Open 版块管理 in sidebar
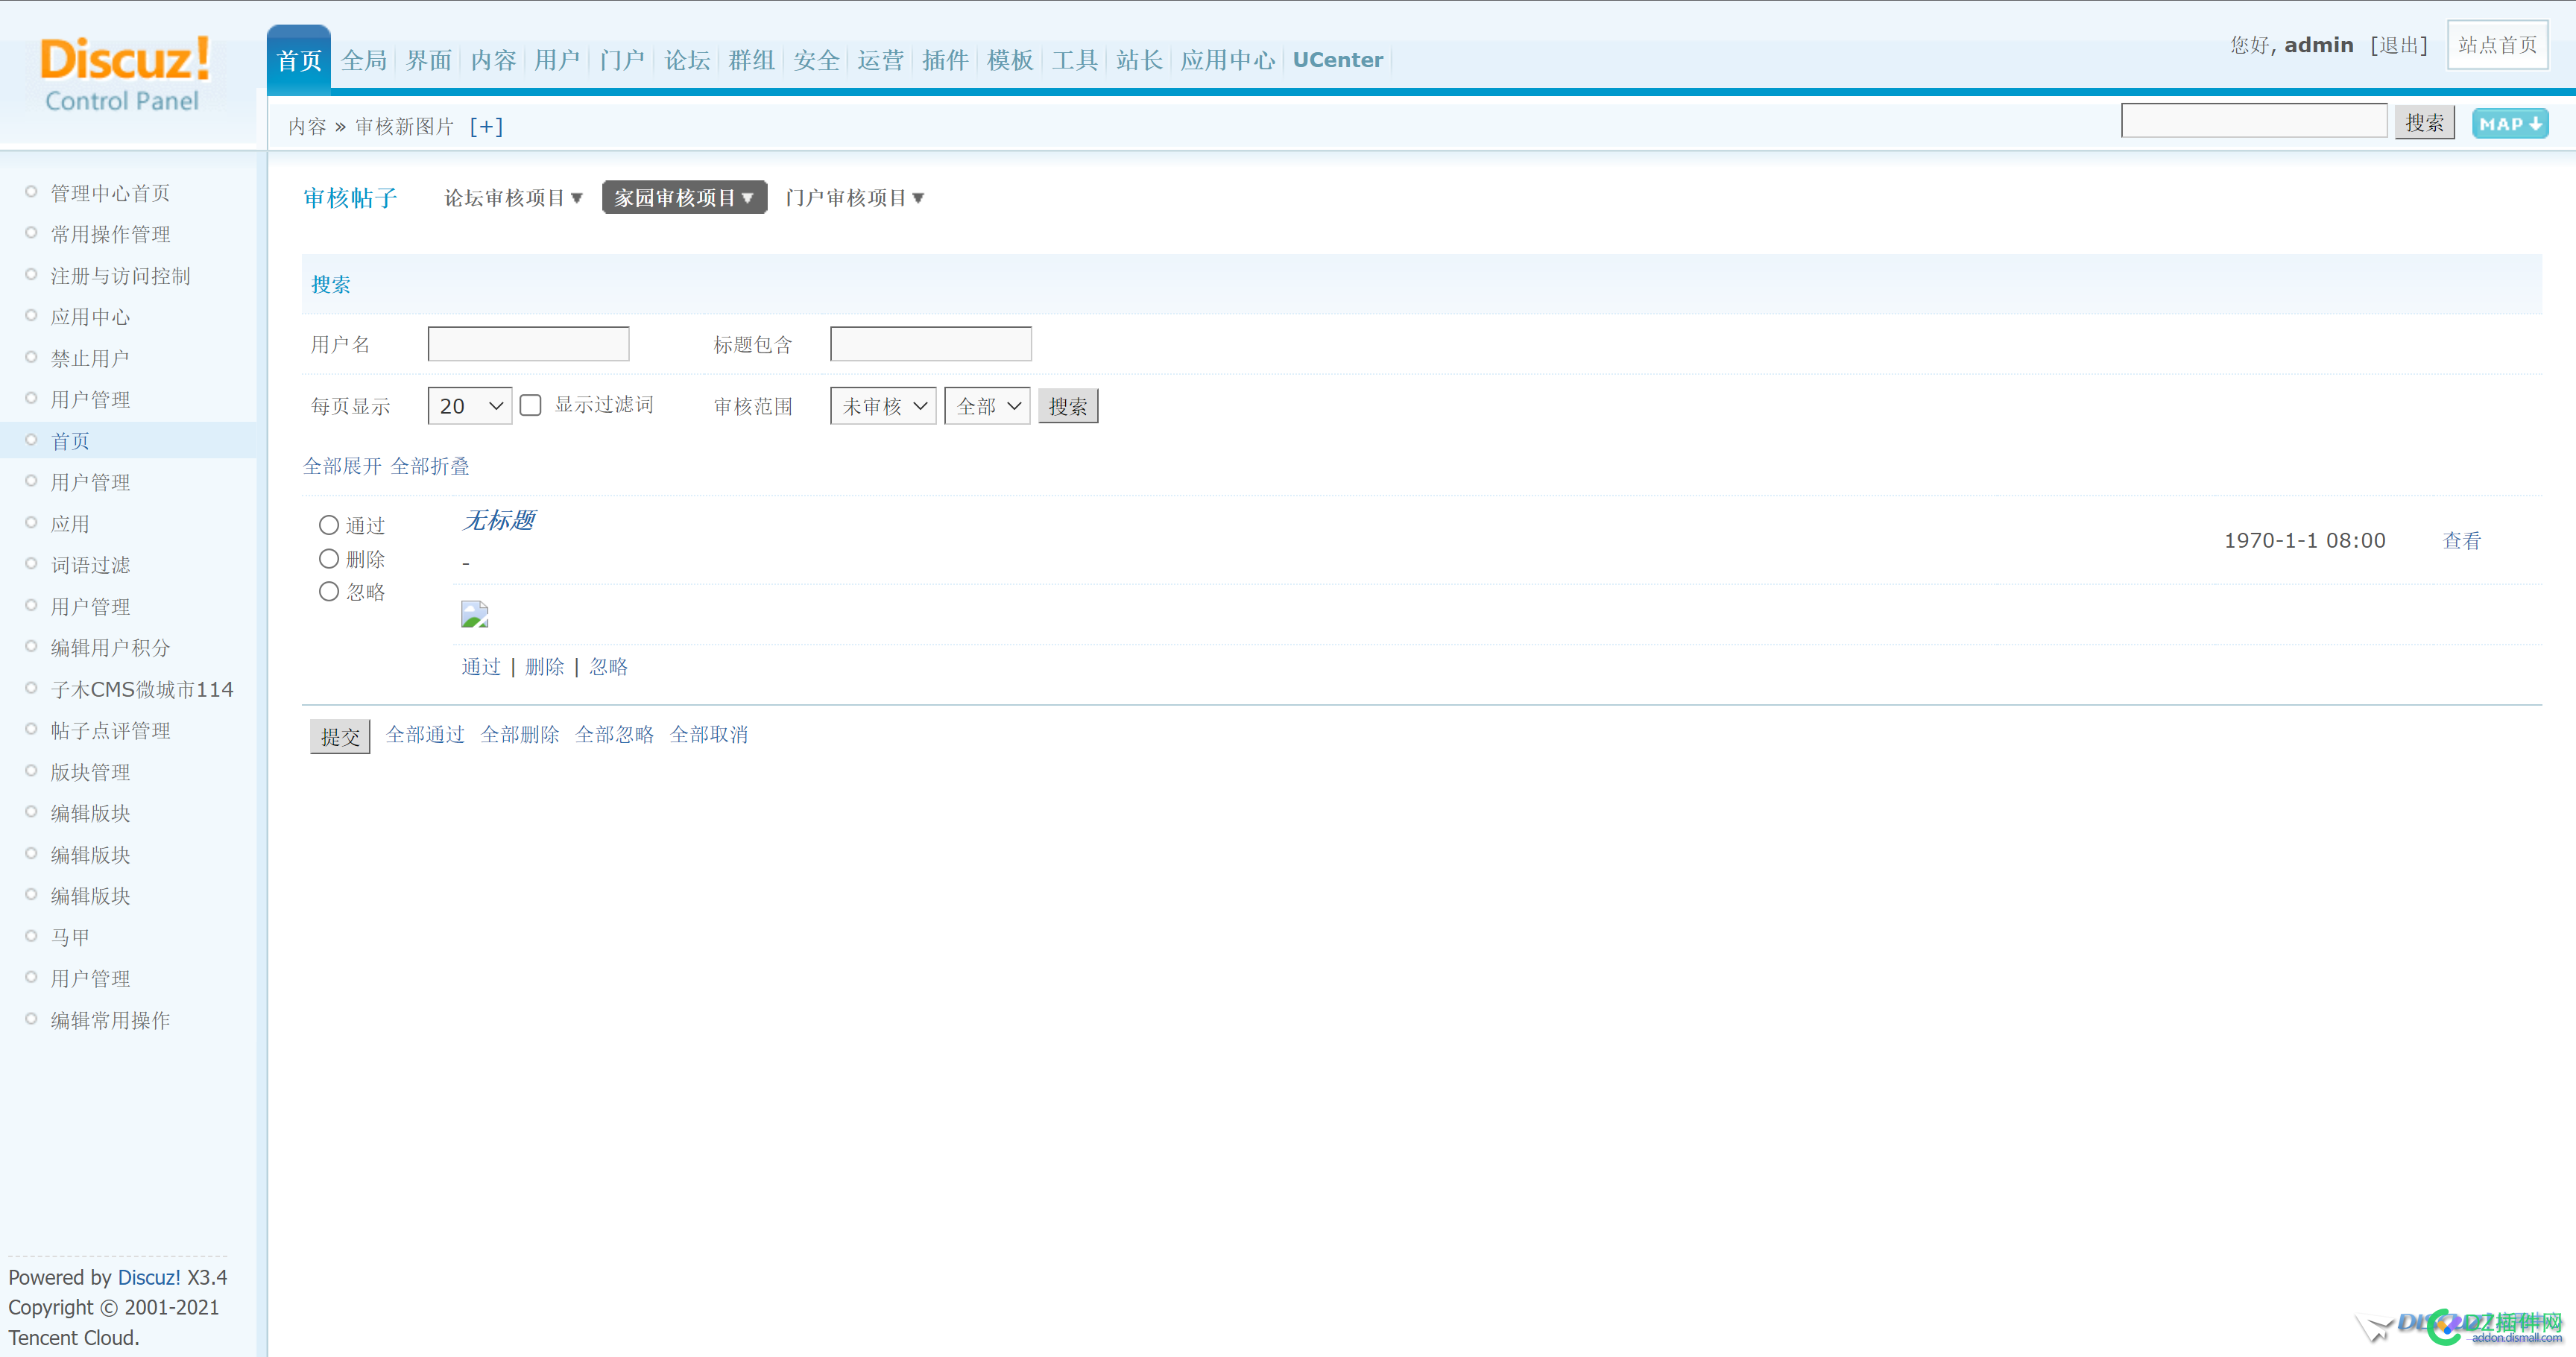The height and width of the screenshot is (1357, 2576). [91, 772]
